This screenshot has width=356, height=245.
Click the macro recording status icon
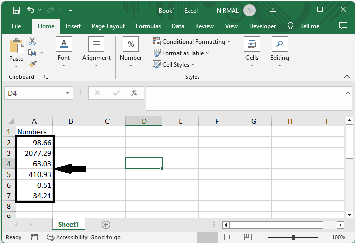click(x=34, y=237)
